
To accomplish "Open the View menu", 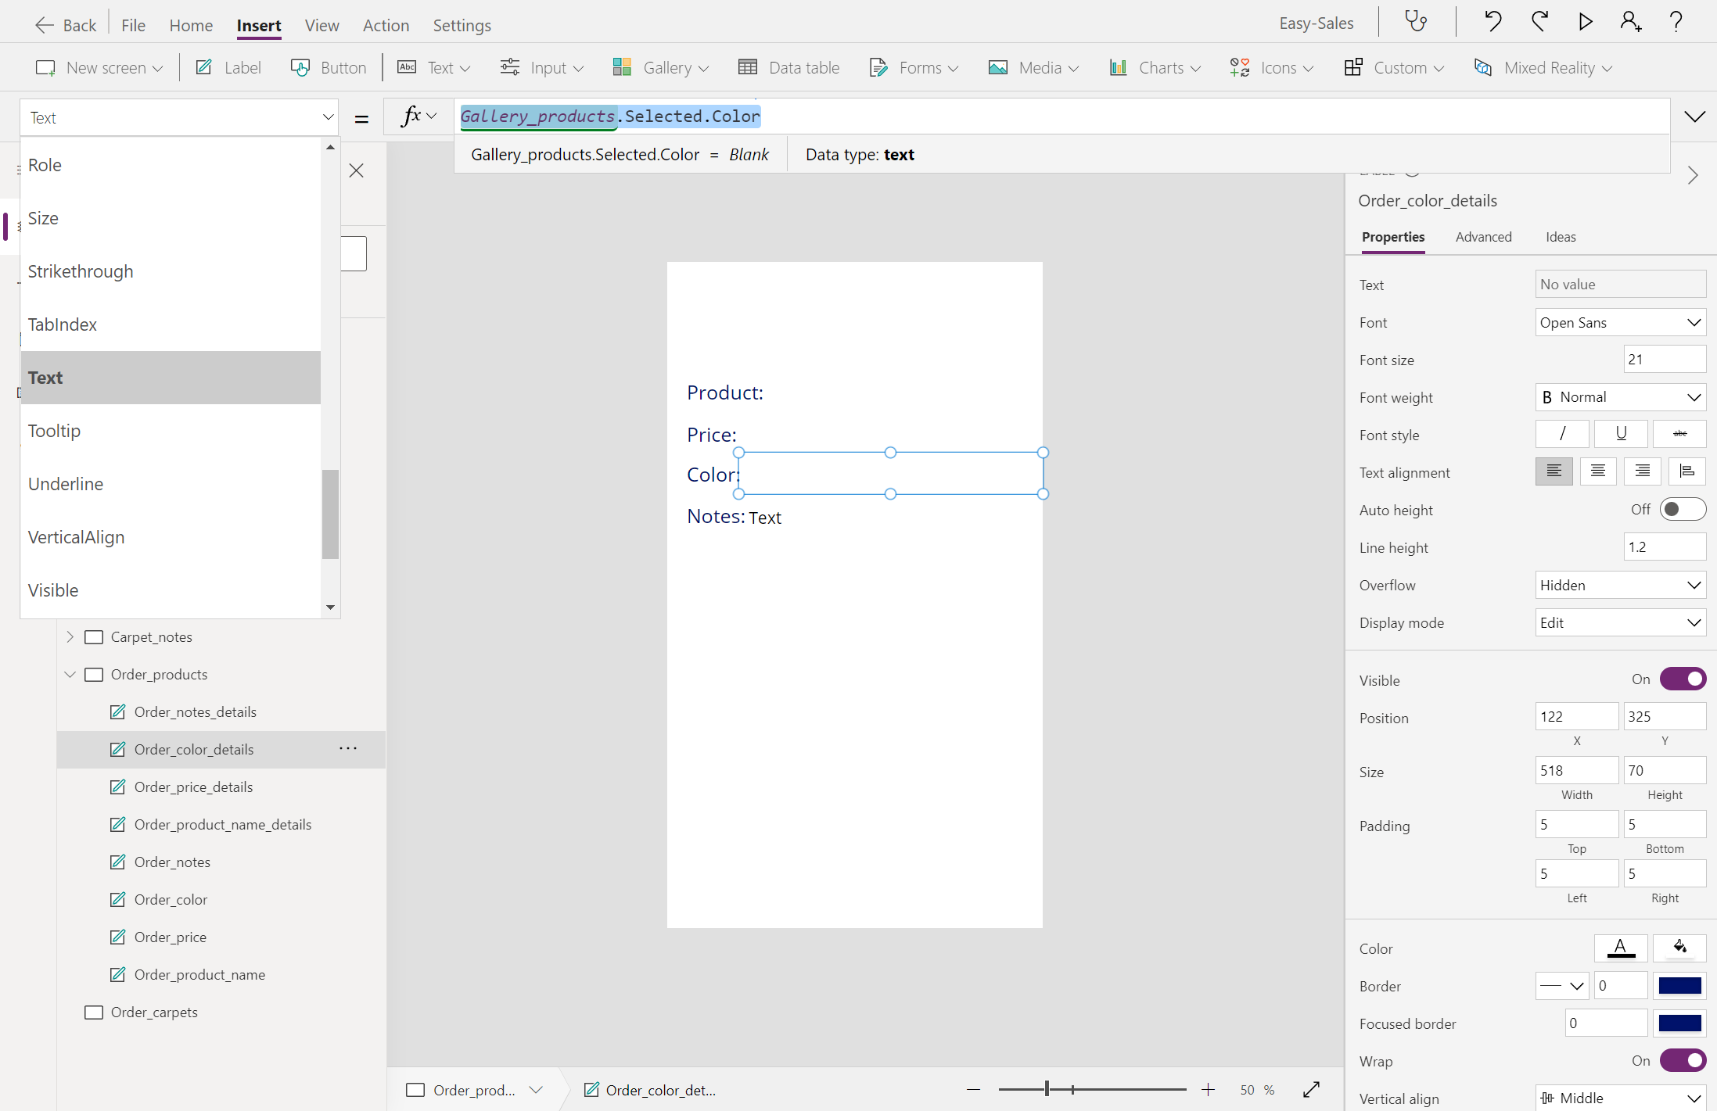I will (321, 25).
